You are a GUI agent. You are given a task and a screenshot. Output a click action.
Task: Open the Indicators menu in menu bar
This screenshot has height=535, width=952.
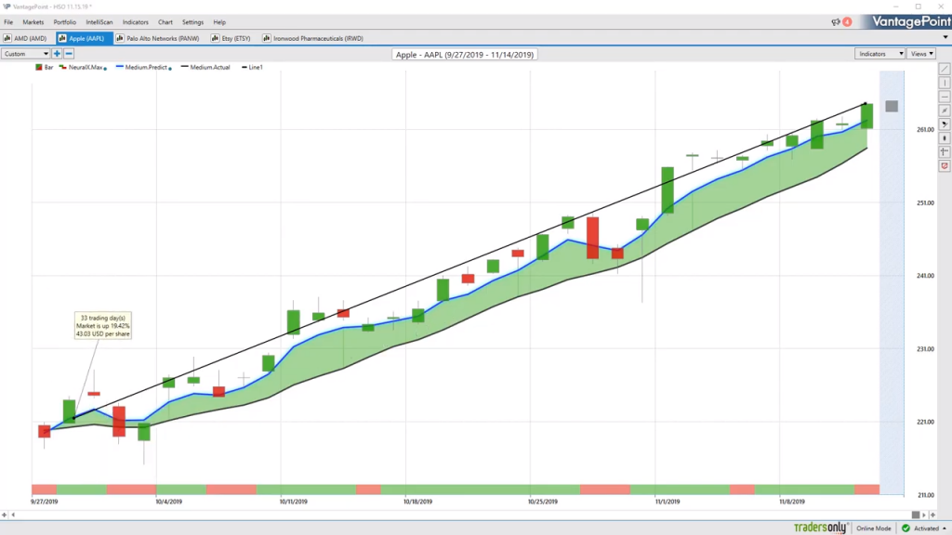pyautogui.click(x=136, y=22)
